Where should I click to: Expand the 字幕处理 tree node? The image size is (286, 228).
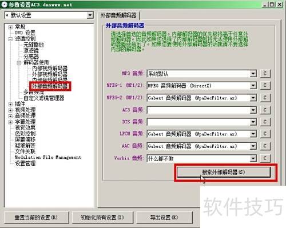tap(10, 122)
